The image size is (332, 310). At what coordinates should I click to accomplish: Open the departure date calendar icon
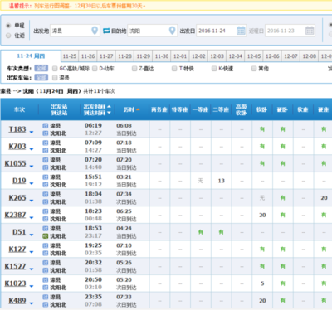[x=241, y=31]
